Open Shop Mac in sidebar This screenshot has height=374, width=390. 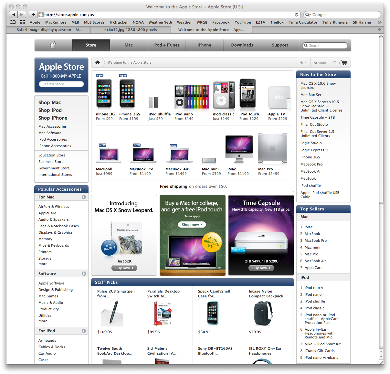49,102
